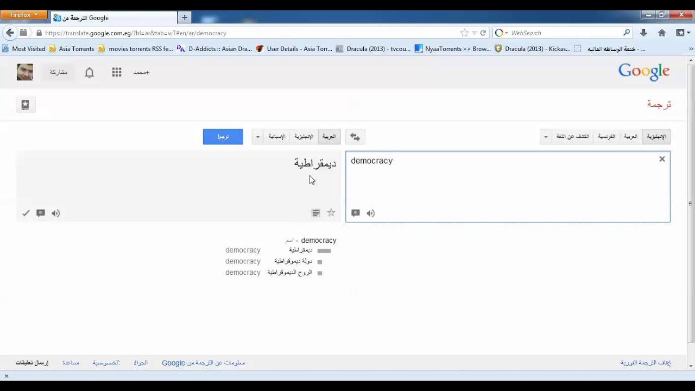Open translation example usage icon
The height and width of the screenshot is (391, 695).
point(40,213)
